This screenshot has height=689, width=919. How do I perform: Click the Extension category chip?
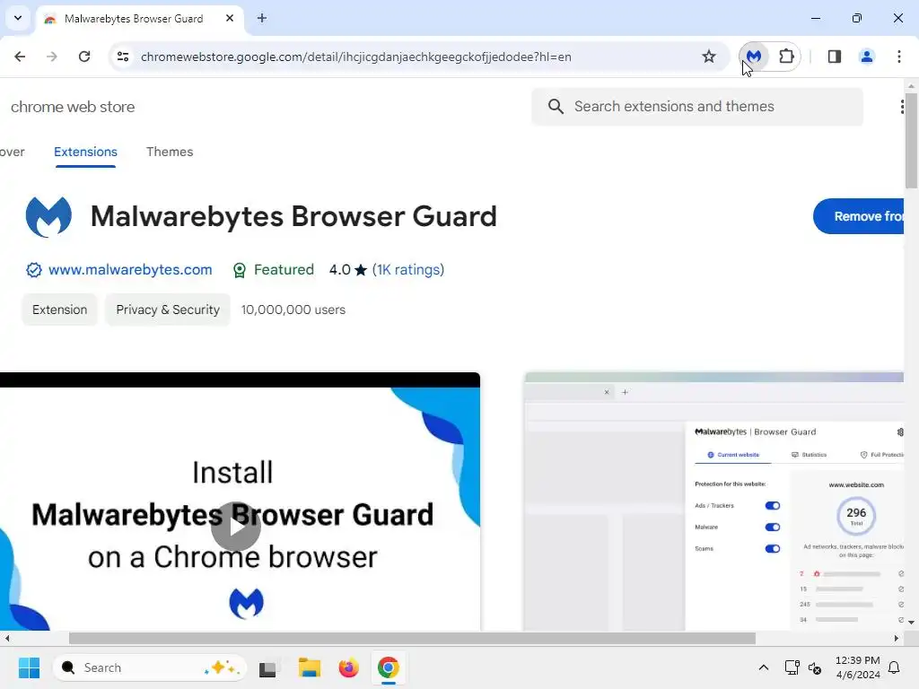60,310
